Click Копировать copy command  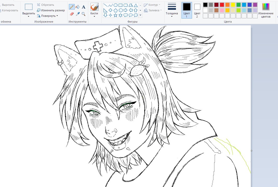tap(9, 10)
